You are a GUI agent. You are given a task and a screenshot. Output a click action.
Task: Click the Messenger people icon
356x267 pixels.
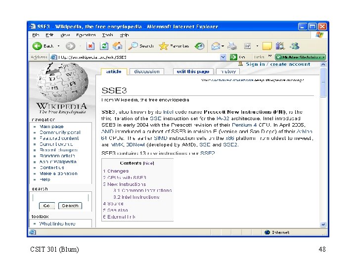click(x=295, y=46)
